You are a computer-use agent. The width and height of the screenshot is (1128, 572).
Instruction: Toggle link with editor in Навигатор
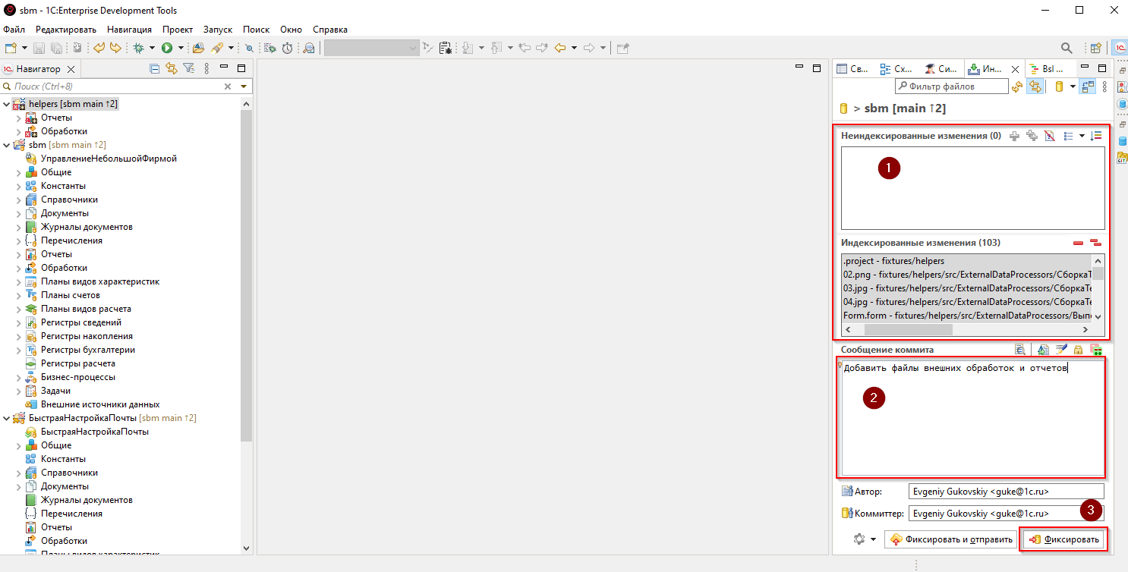click(x=172, y=69)
